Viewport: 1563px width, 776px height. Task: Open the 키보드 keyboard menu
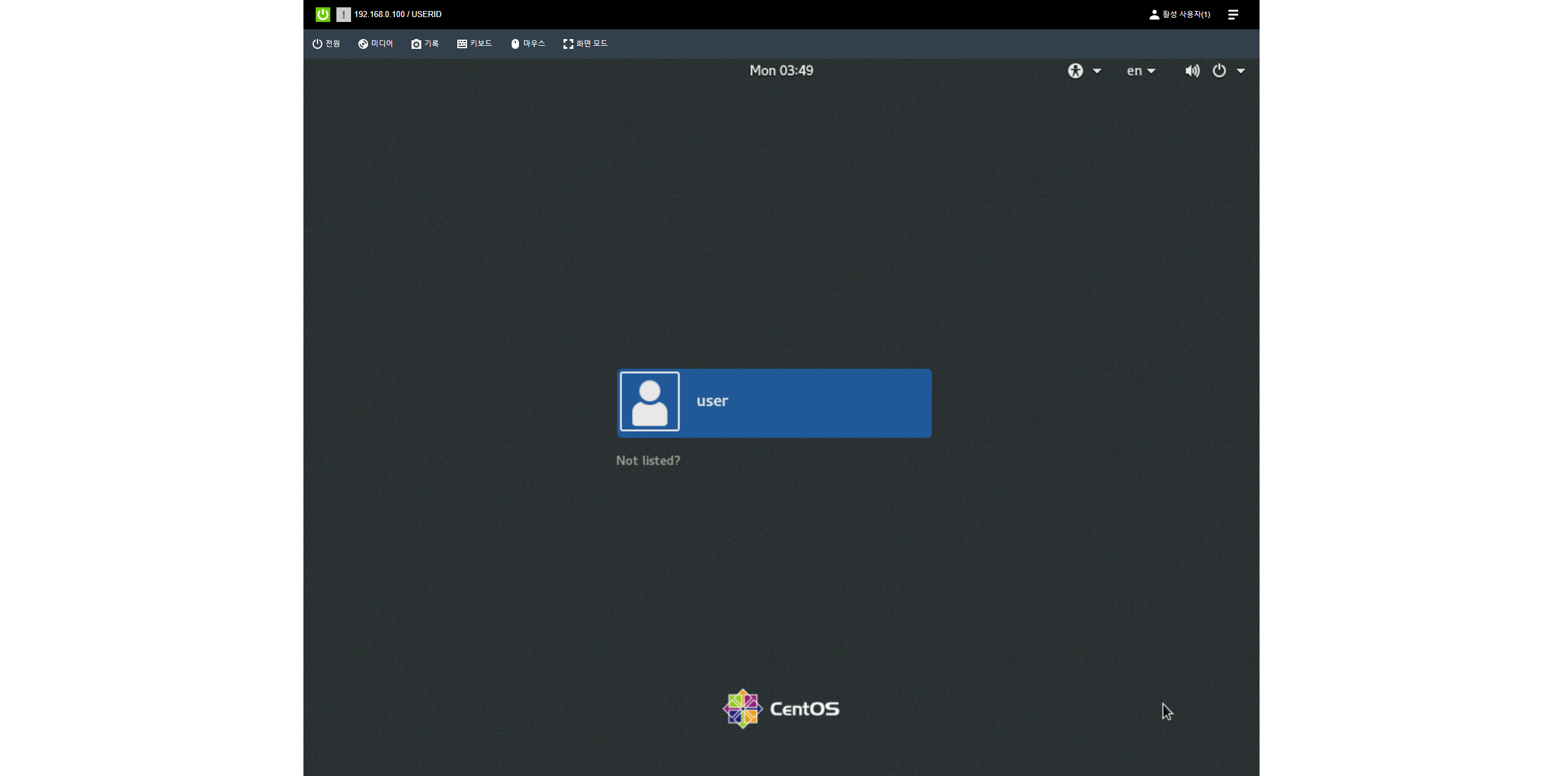[474, 43]
